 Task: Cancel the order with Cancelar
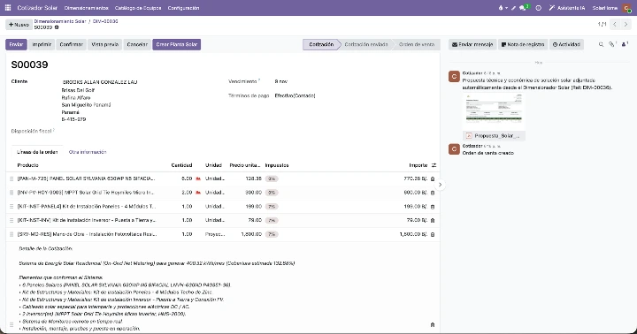(137, 44)
